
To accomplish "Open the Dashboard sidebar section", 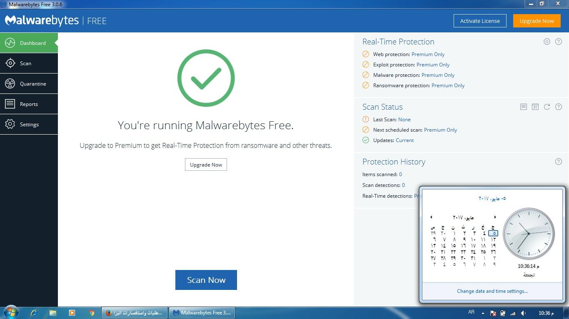I will click(x=29, y=43).
